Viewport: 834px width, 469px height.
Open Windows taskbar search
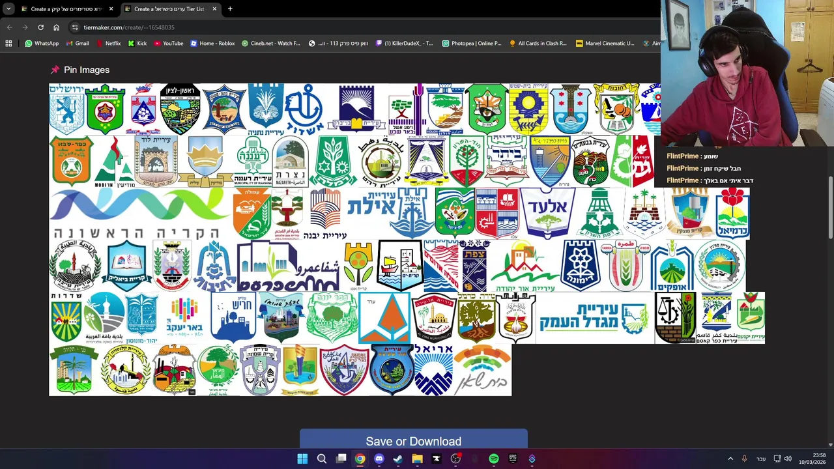(322, 459)
